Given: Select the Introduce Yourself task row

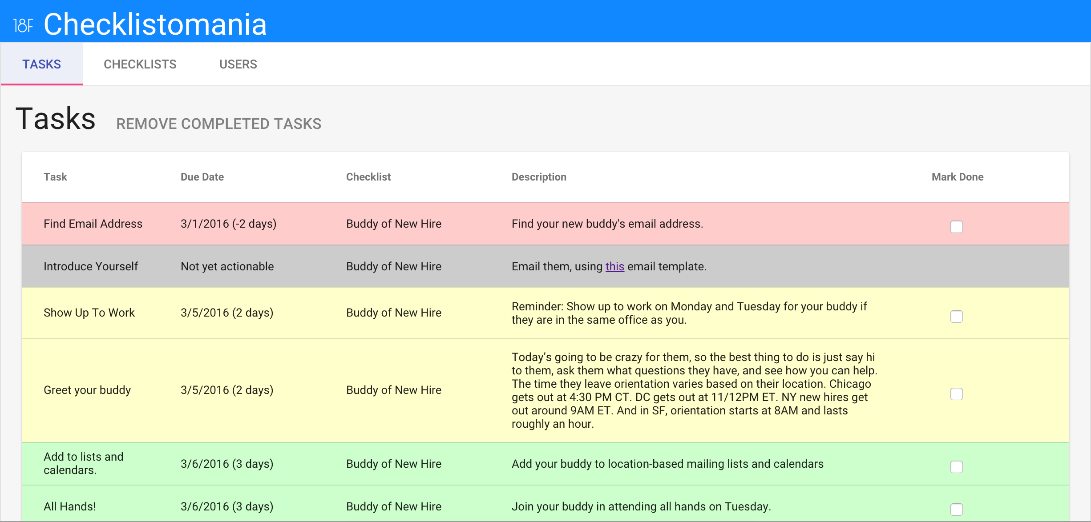Looking at the screenshot, I should [x=91, y=266].
